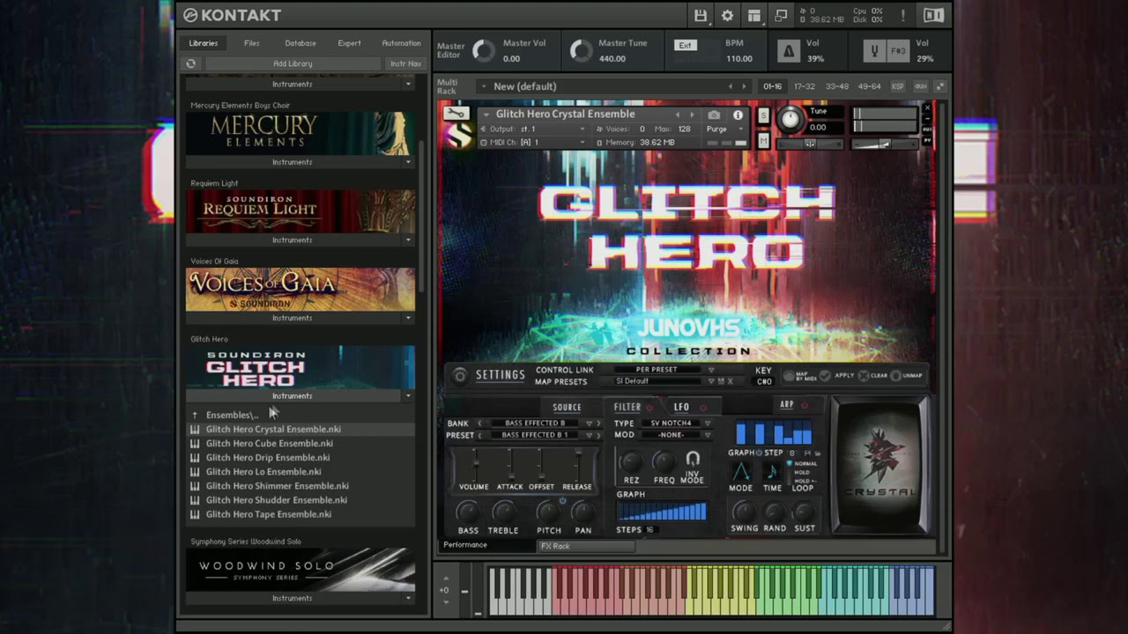Click the arpeggiator MODE shape icon
Image resolution: width=1128 pixels, height=634 pixels.
tap(740, 472)
